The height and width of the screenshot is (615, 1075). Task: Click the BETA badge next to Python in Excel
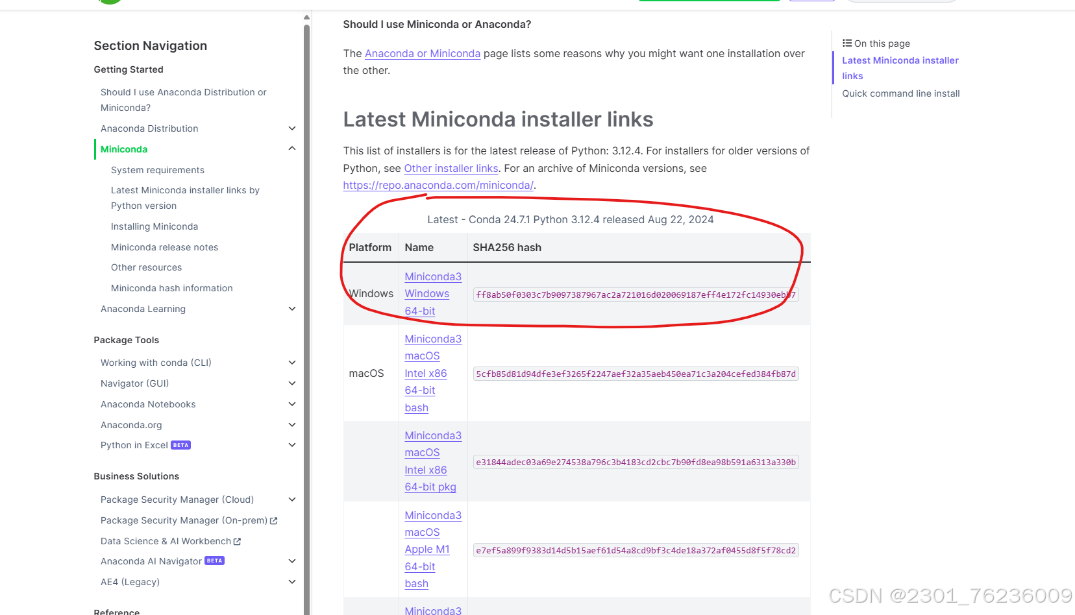pyautogui.click(x=180, y=444)
